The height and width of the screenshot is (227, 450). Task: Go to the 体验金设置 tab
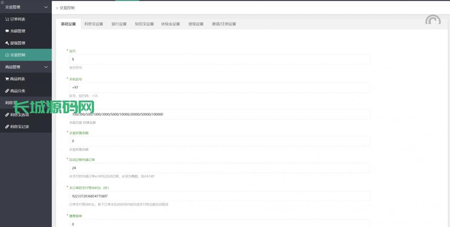click(x=171, y=24)
